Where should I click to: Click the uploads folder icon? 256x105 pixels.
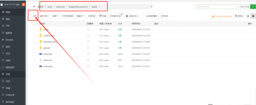coord(41,48)
